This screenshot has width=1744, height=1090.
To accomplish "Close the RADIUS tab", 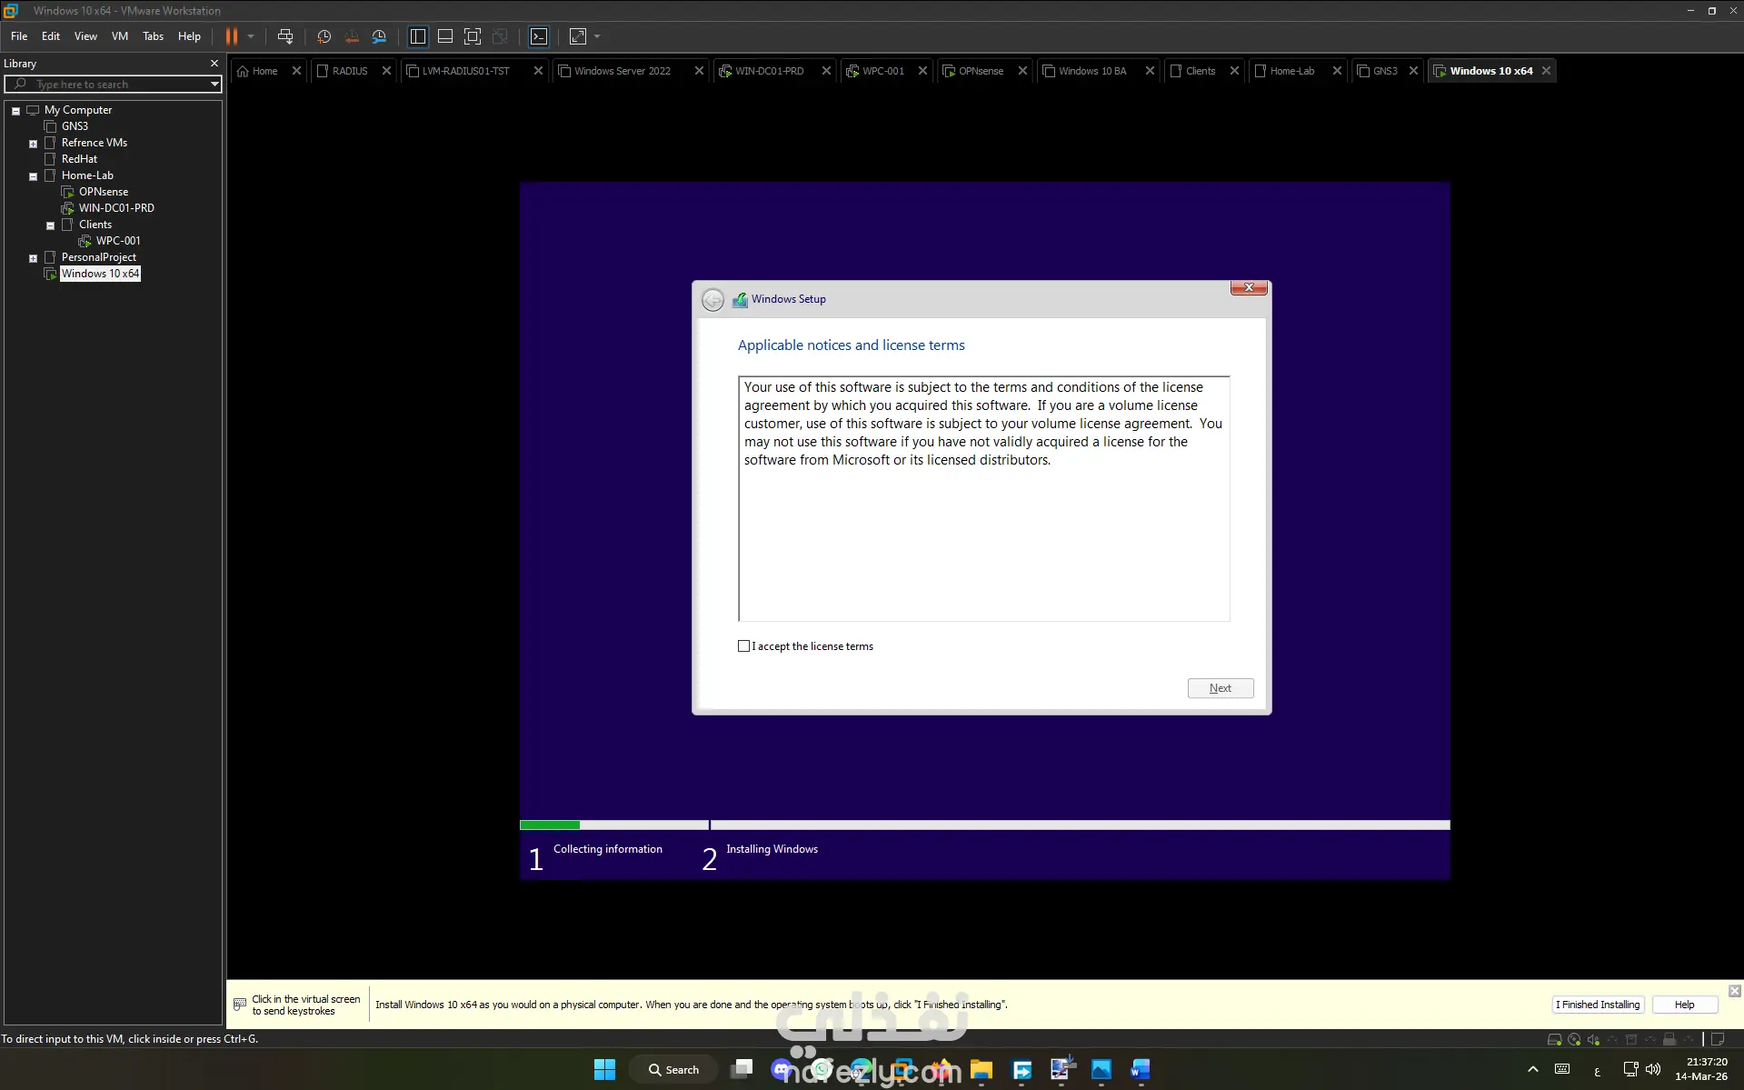I will [x=386, y=71].
